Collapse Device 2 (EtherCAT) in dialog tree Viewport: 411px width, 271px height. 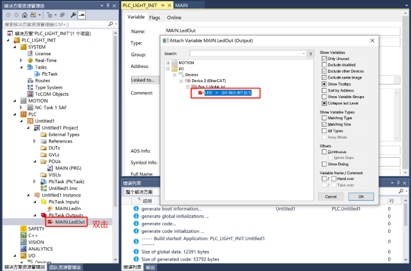(181, 80)
